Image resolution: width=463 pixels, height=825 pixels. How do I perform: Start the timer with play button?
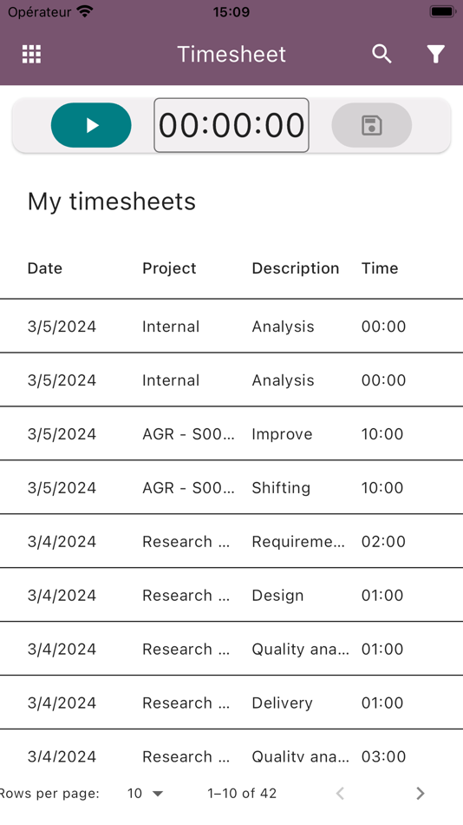[x=91, y=125]
